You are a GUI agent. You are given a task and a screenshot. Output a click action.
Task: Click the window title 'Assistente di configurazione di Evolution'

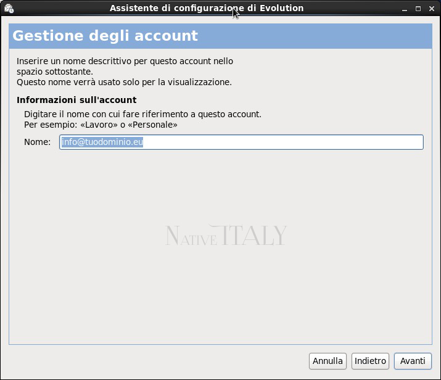207,8
